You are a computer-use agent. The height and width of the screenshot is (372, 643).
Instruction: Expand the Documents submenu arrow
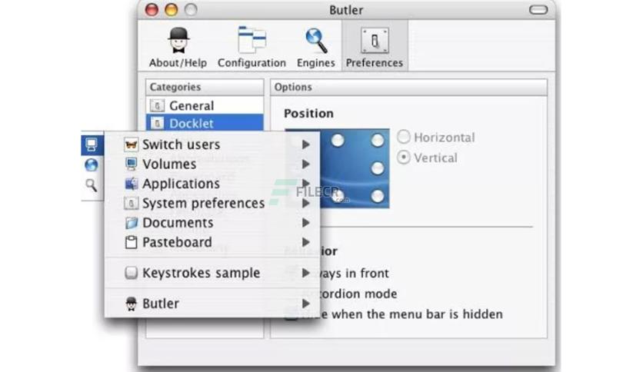point(305,223)
